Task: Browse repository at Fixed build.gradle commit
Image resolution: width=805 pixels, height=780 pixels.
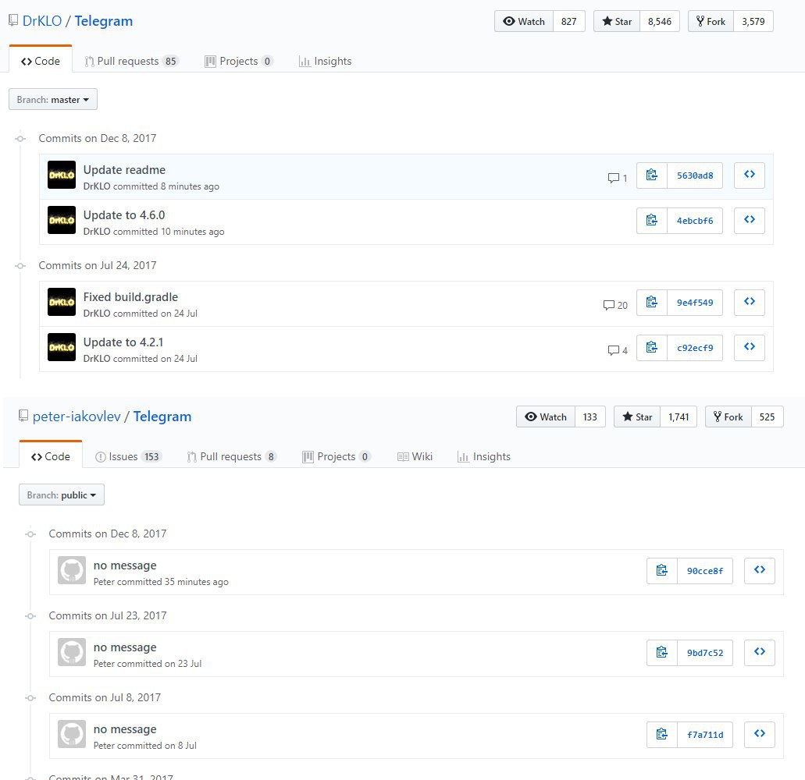Action: click(x=749, y=303)
